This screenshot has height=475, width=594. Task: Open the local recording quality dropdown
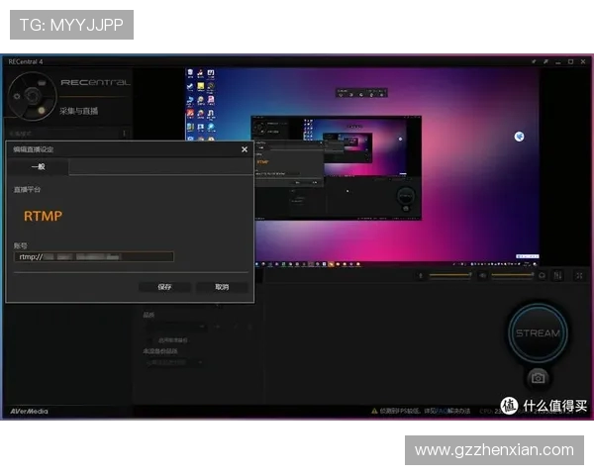pyautogui.click(x=174, y=363)
